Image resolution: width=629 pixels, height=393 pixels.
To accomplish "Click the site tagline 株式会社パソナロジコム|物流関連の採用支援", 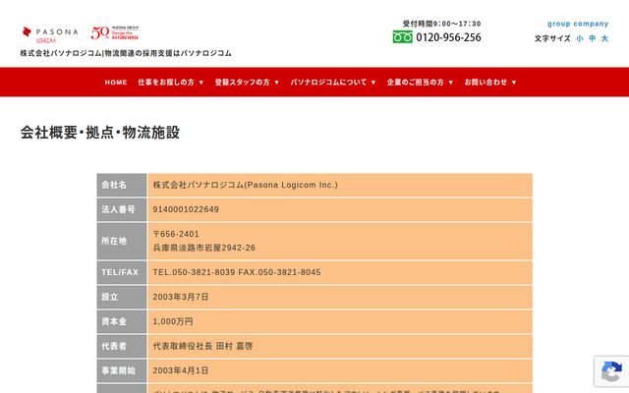I will click(126, 53).
